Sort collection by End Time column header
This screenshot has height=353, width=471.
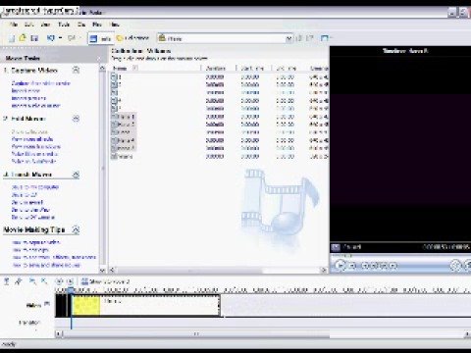tap(288, 69)
